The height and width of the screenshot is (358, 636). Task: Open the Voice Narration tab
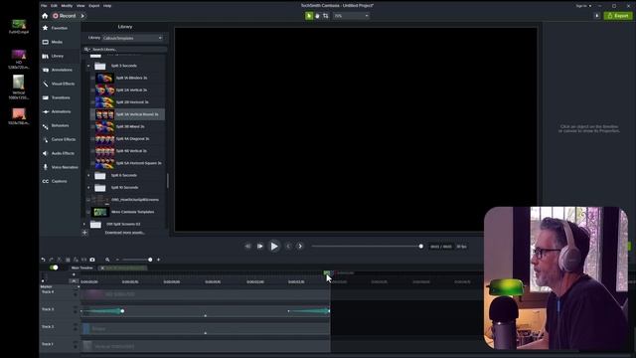(60, 167)
